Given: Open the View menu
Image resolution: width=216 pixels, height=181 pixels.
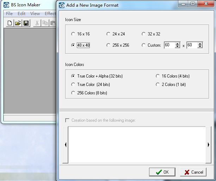Looking at the screenshot, I should pyautogui.click(x=35, y=14).
